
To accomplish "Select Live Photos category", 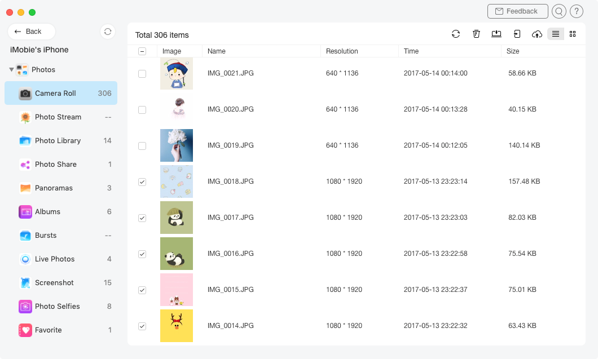I will click(x=55, y=259).
